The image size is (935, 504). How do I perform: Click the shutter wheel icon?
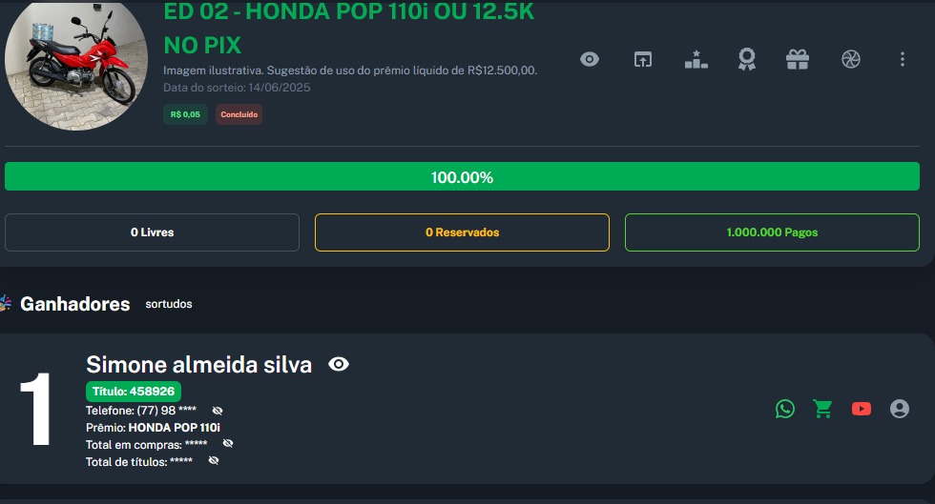(851, 59)
